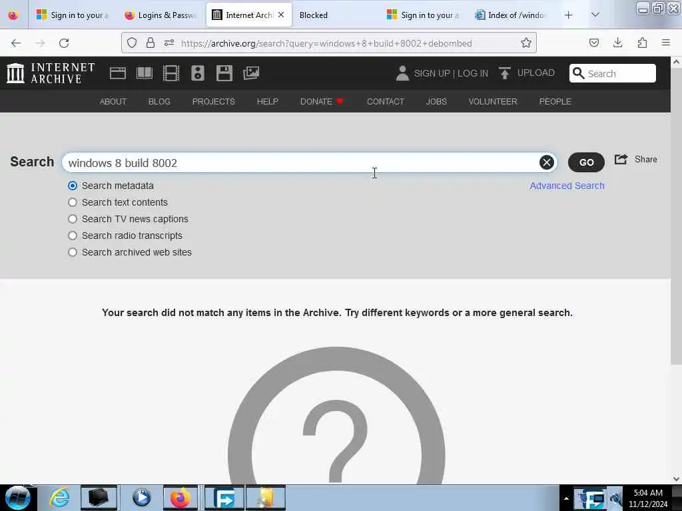
Task: Open the extensions puzzle icon
Action: [642, 43]
